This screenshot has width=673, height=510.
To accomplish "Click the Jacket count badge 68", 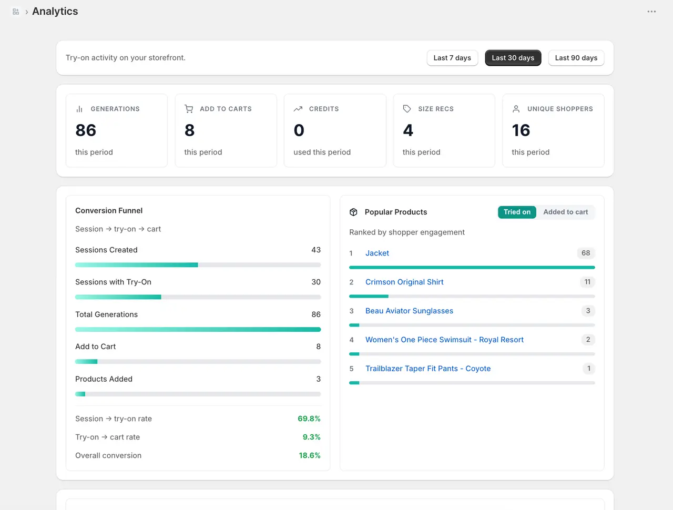I will 586,253.
